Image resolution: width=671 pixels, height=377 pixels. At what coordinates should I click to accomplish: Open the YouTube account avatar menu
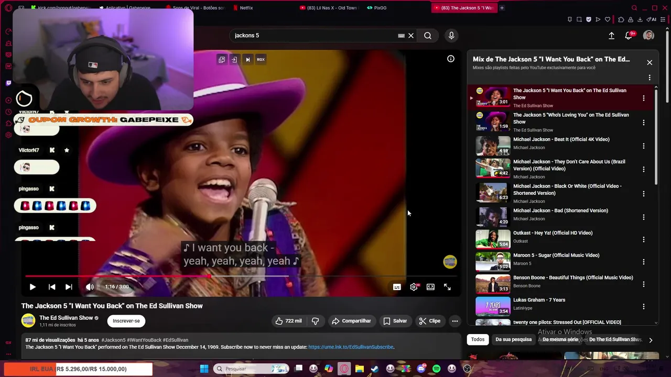(648, 36)
